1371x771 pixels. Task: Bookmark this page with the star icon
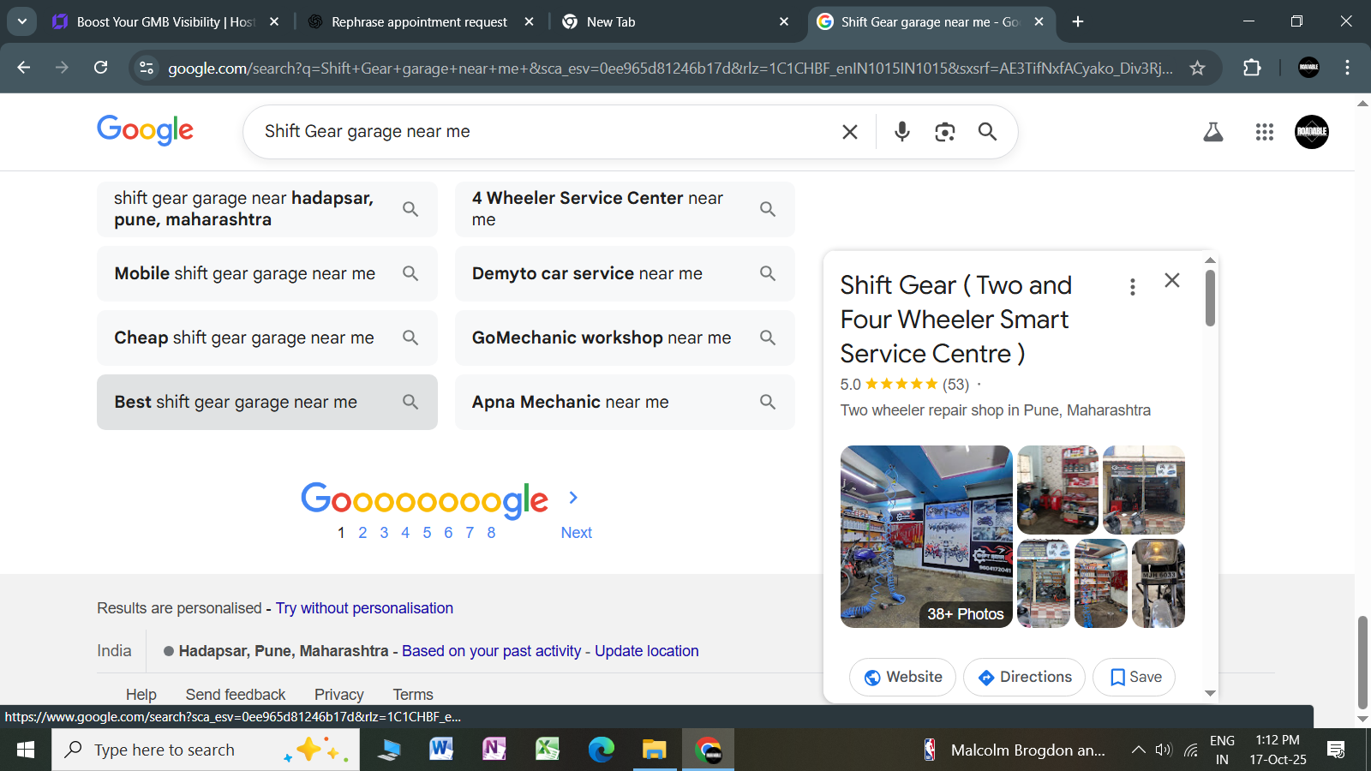pos(1197,68)
